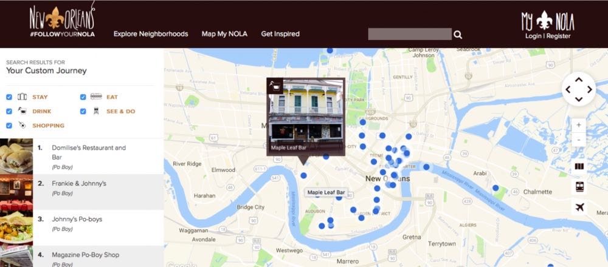Screen dimensions: 608x267
Task: Click the SHOPPING filter label
Action: coord(49,126)
